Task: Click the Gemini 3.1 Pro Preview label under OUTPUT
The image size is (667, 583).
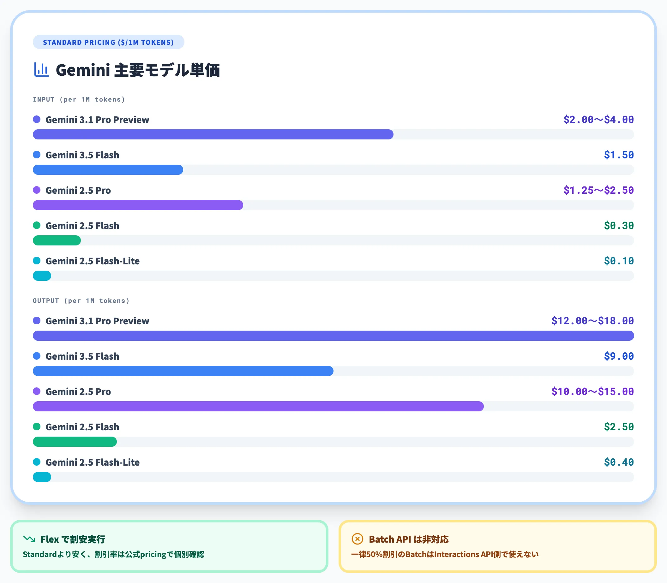Action: click(x=97, y=321)
